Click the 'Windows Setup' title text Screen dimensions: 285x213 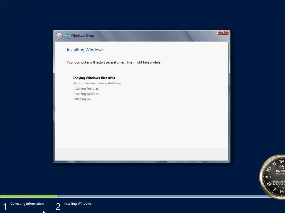82,36
